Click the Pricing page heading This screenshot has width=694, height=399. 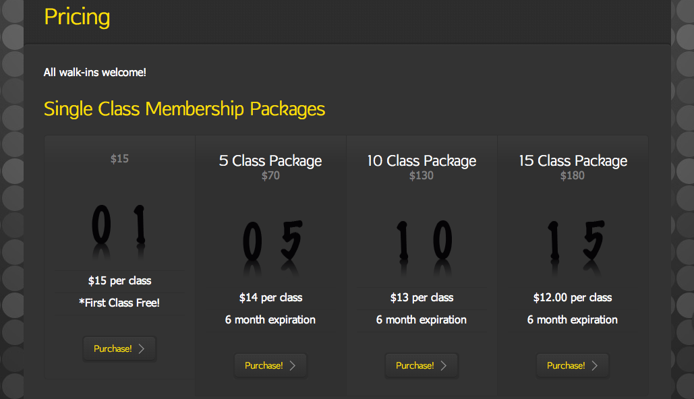tap(77, 17)
